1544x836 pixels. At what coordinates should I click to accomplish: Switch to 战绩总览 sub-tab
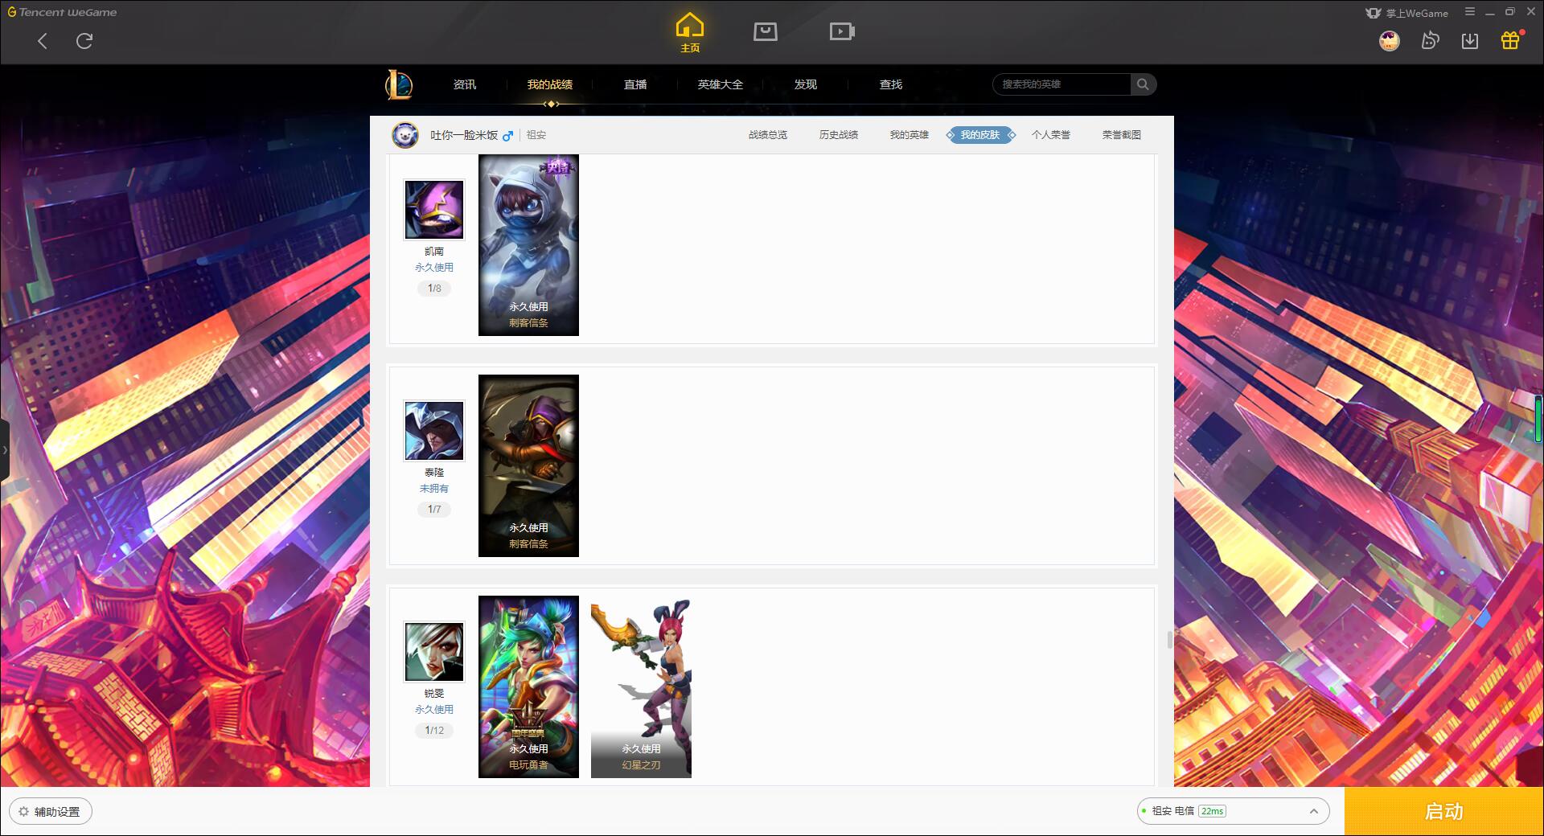768,135
